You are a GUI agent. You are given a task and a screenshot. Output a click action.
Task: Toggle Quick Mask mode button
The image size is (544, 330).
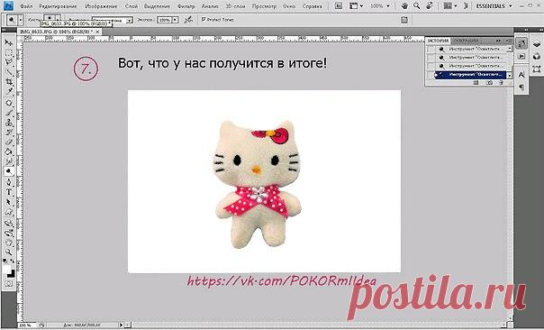click(9, 284)
